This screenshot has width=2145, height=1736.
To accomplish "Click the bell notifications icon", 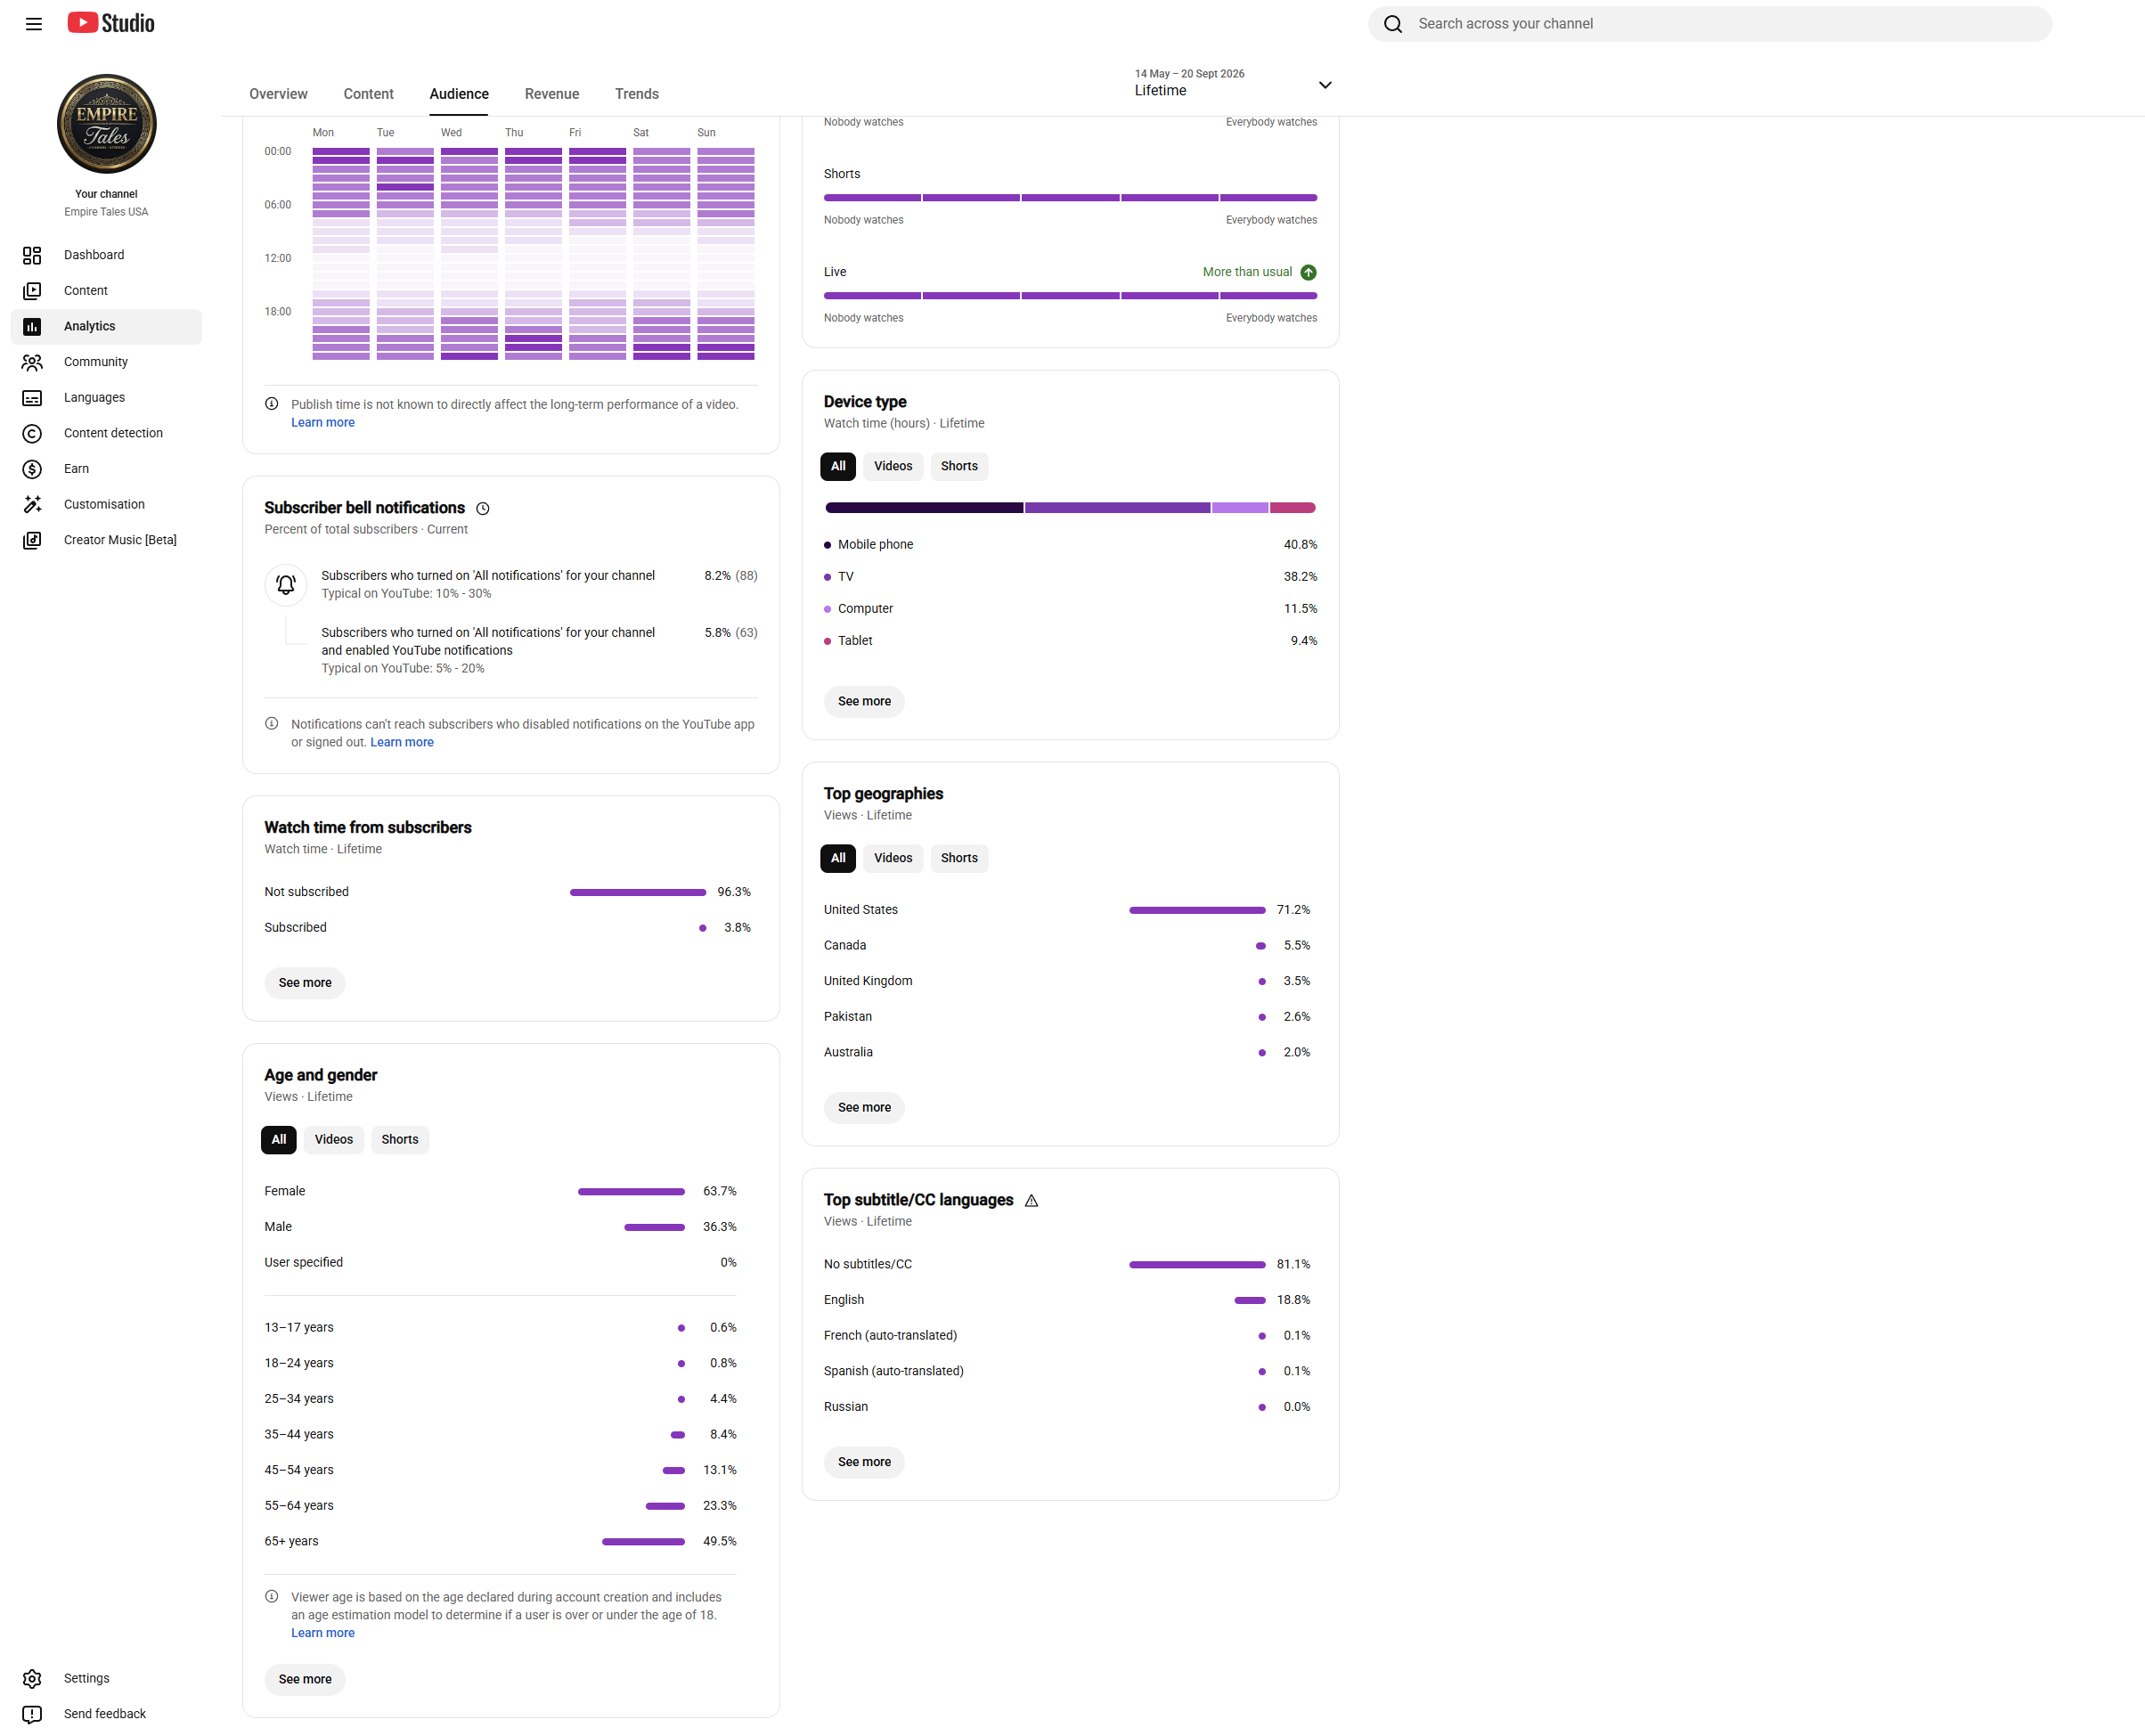I will coord(286,584).
